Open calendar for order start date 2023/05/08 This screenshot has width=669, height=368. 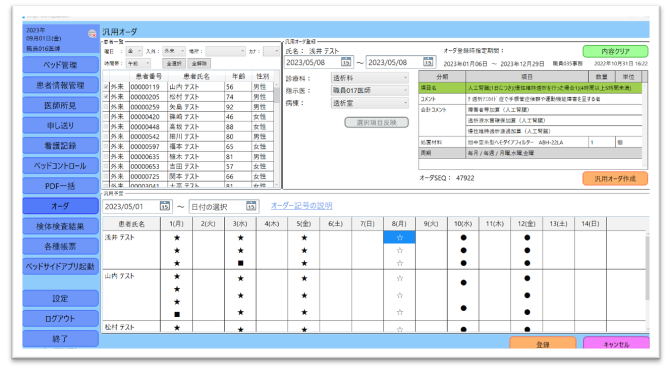pos(346,62)
